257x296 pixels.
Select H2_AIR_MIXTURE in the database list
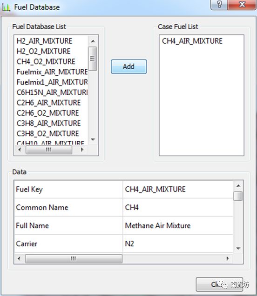point(45,41)
